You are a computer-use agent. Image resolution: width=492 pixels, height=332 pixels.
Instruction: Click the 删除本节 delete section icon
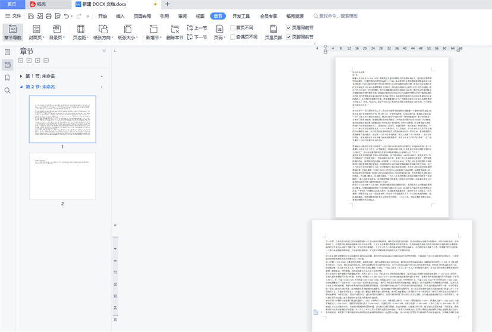(x=175, y=32)
